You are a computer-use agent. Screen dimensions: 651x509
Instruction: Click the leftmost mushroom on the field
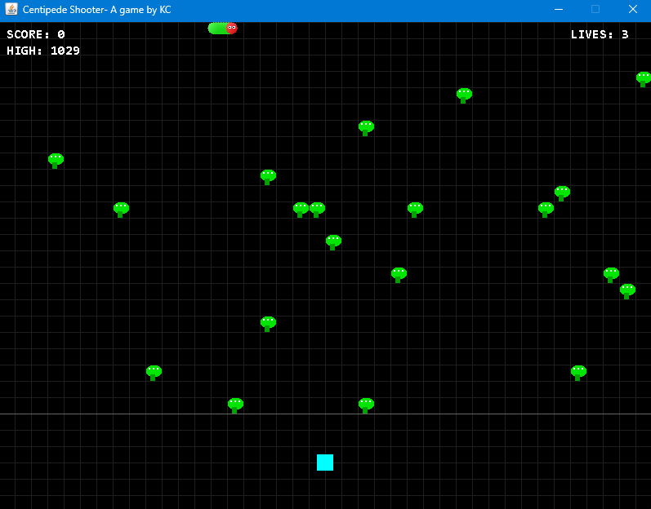point(56,160)
